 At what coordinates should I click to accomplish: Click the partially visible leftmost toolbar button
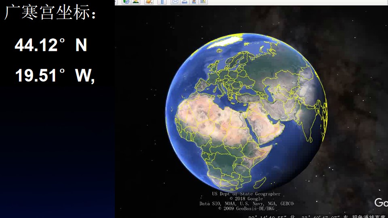pyautogui.click(x=116, y=2)
